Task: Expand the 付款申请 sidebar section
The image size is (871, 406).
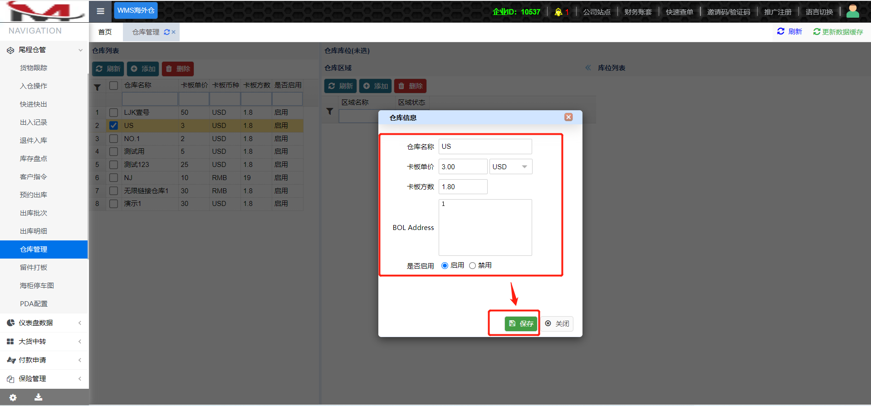Action: click(44, 360)
